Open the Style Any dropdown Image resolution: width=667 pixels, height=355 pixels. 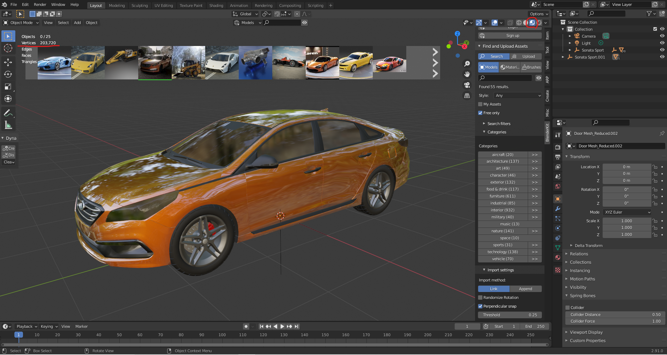tap(518, 95)
